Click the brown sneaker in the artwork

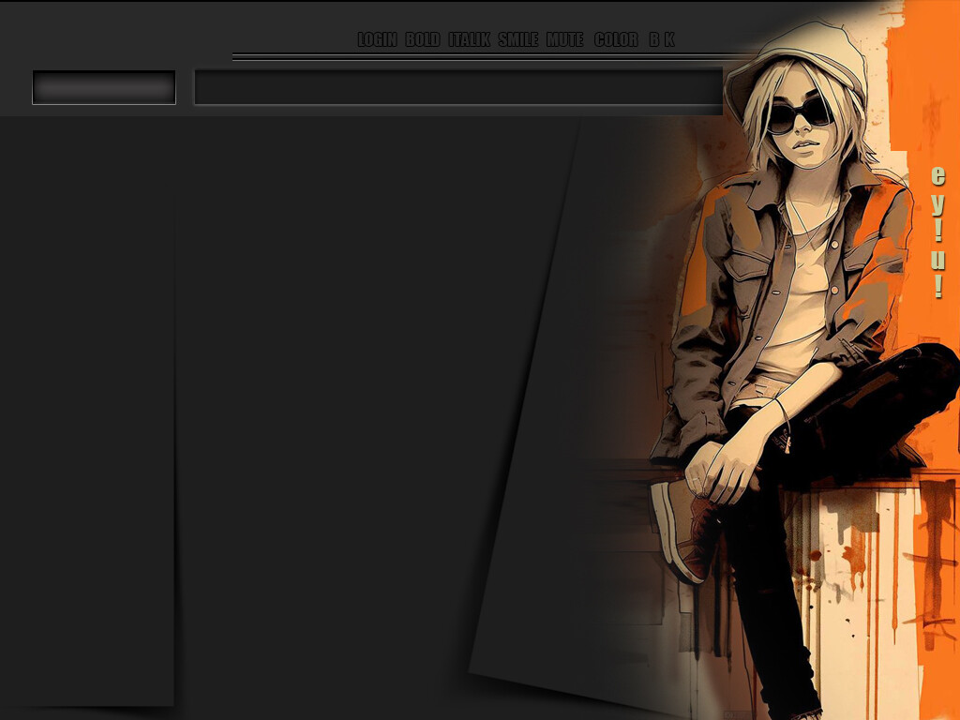[x=686, y=530]
